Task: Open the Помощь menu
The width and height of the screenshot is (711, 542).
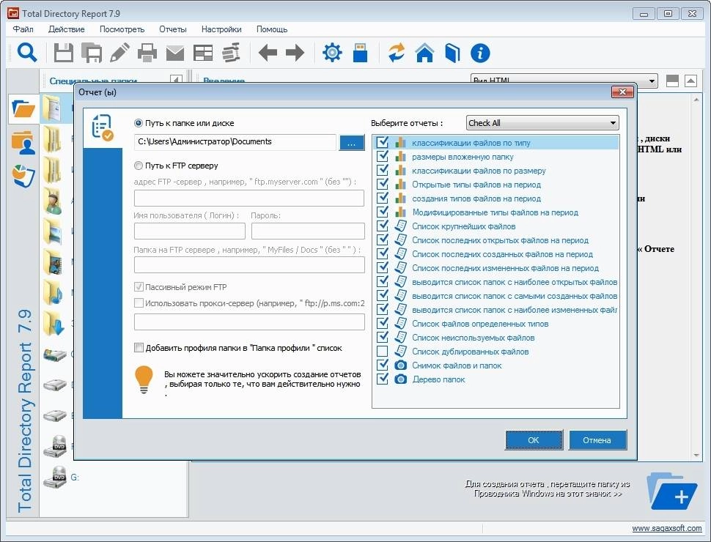Action: [x=272, y=29]
